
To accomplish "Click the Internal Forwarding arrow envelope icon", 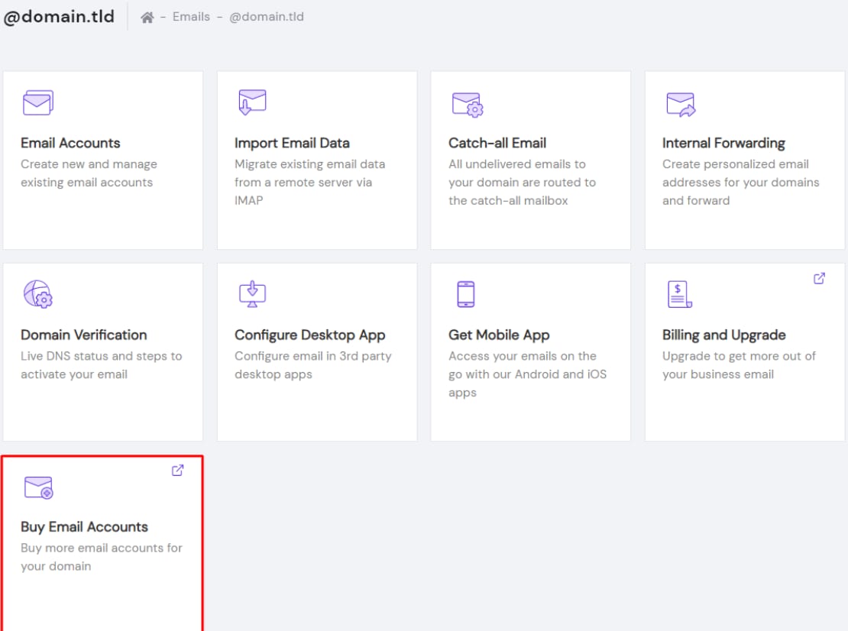I will 681,104.
